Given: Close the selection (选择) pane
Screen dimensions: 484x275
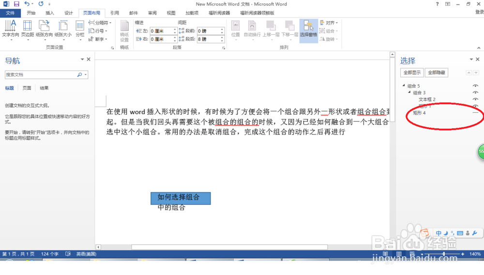Looking at the screenshot, I should pos(478,59).
